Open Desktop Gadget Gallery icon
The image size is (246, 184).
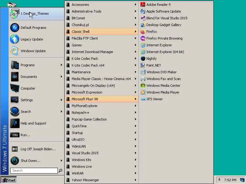pos(143,25)
